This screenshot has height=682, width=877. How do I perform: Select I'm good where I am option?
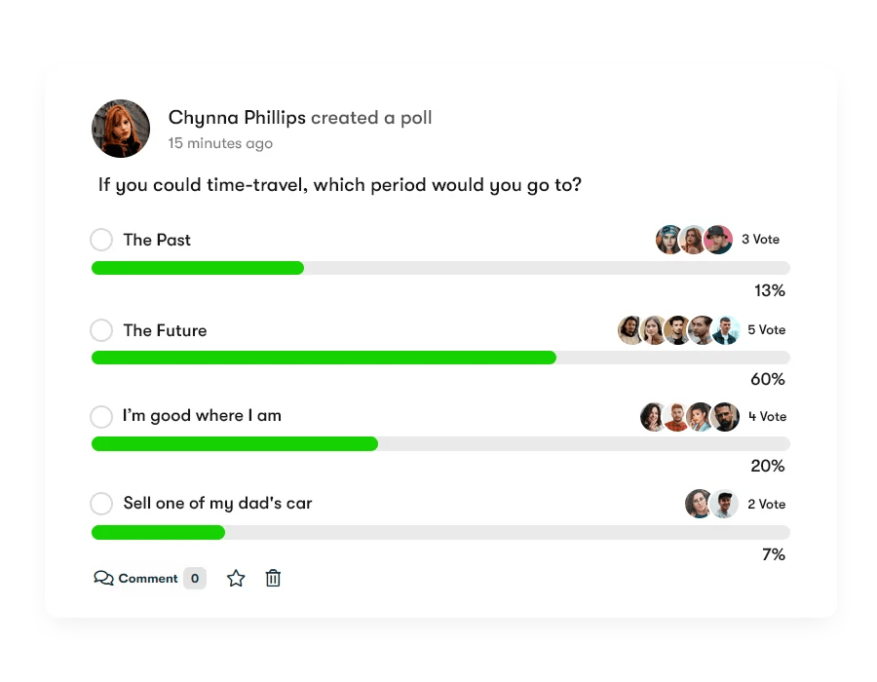(101, 417)
